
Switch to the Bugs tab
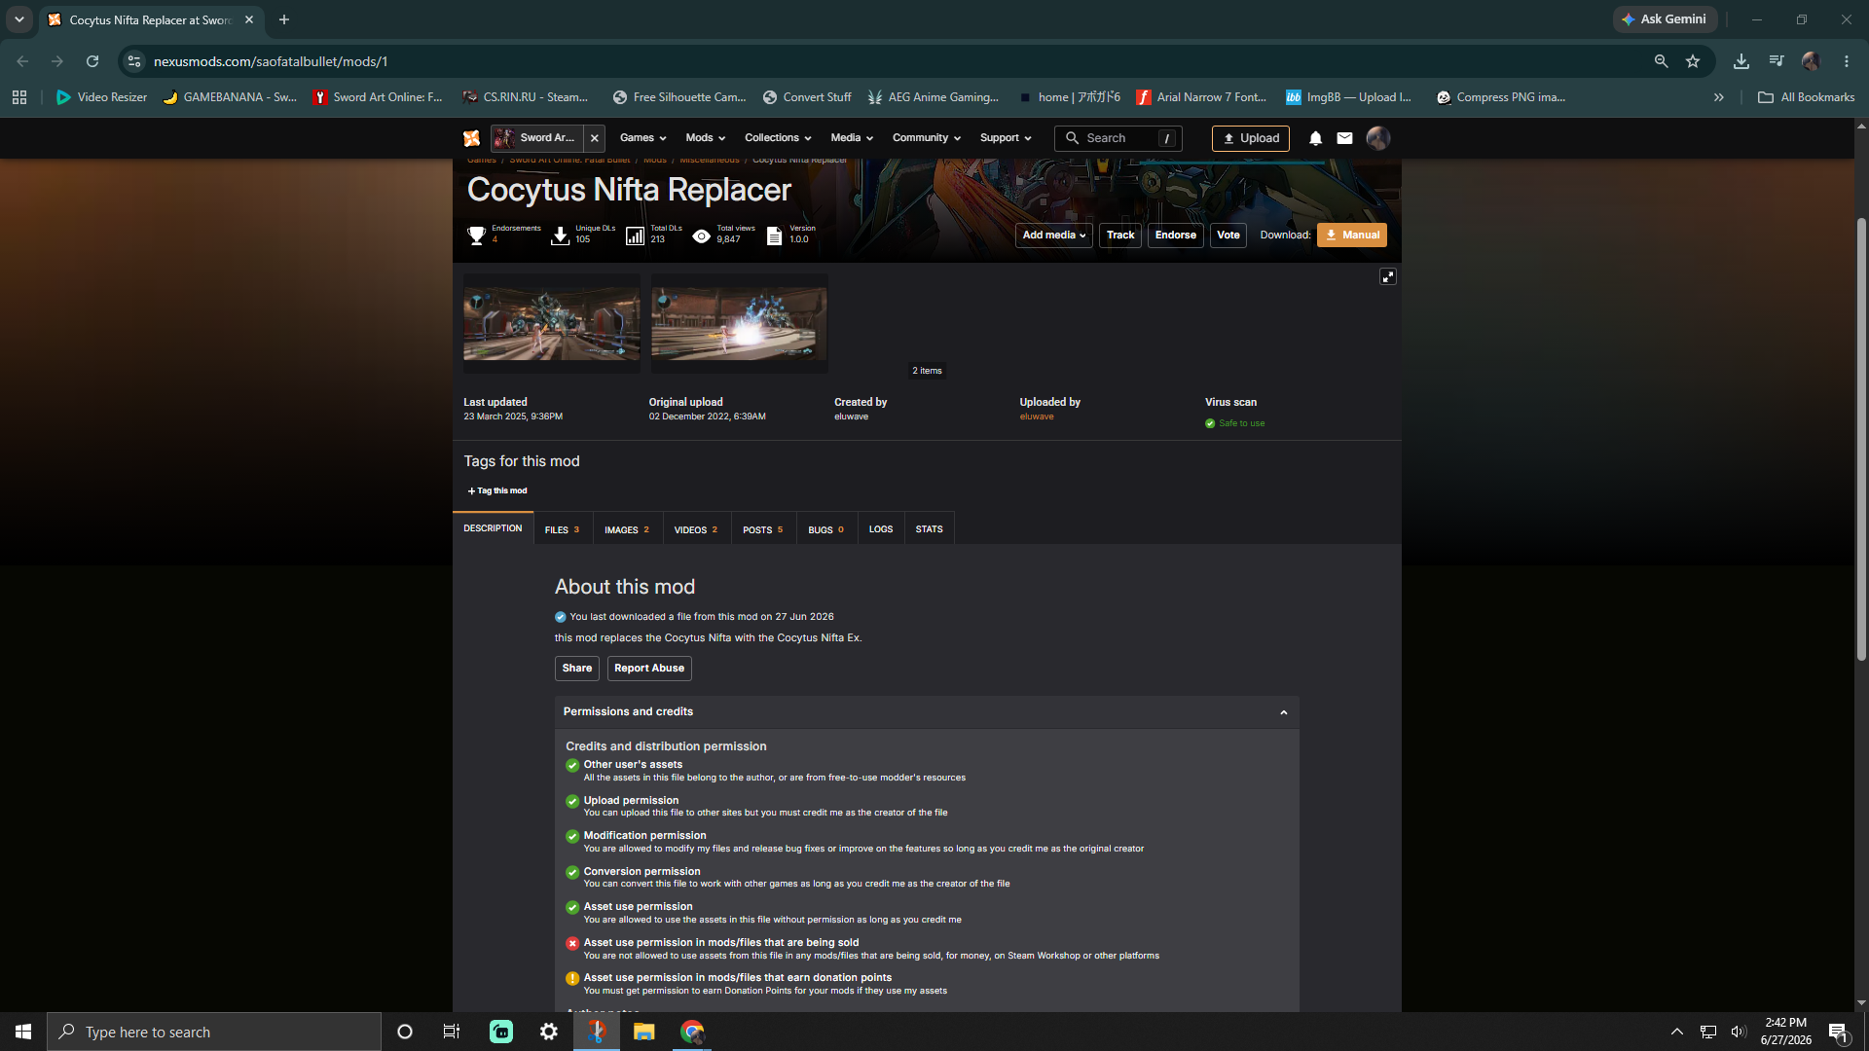tap(826, 529)
